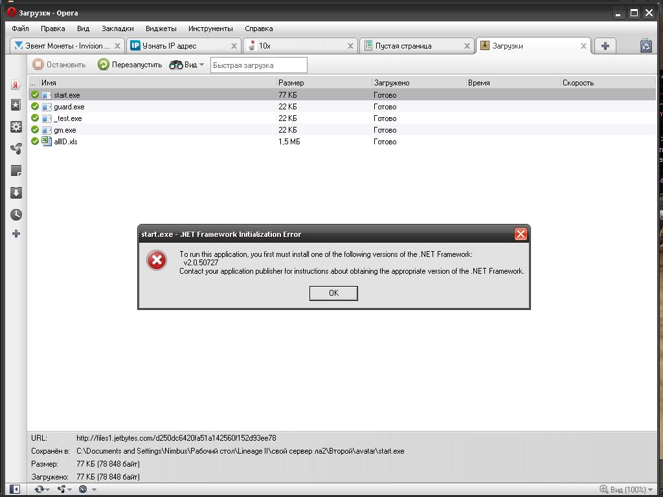The image size is (663, 497).
Task: Open the closed tabs trash can
Action: tap(646, 46)
